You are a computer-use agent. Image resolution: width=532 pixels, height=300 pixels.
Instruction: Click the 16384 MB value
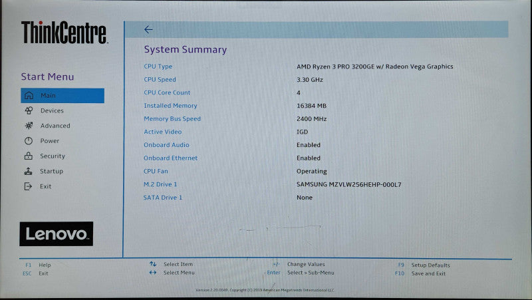(311, 106)
